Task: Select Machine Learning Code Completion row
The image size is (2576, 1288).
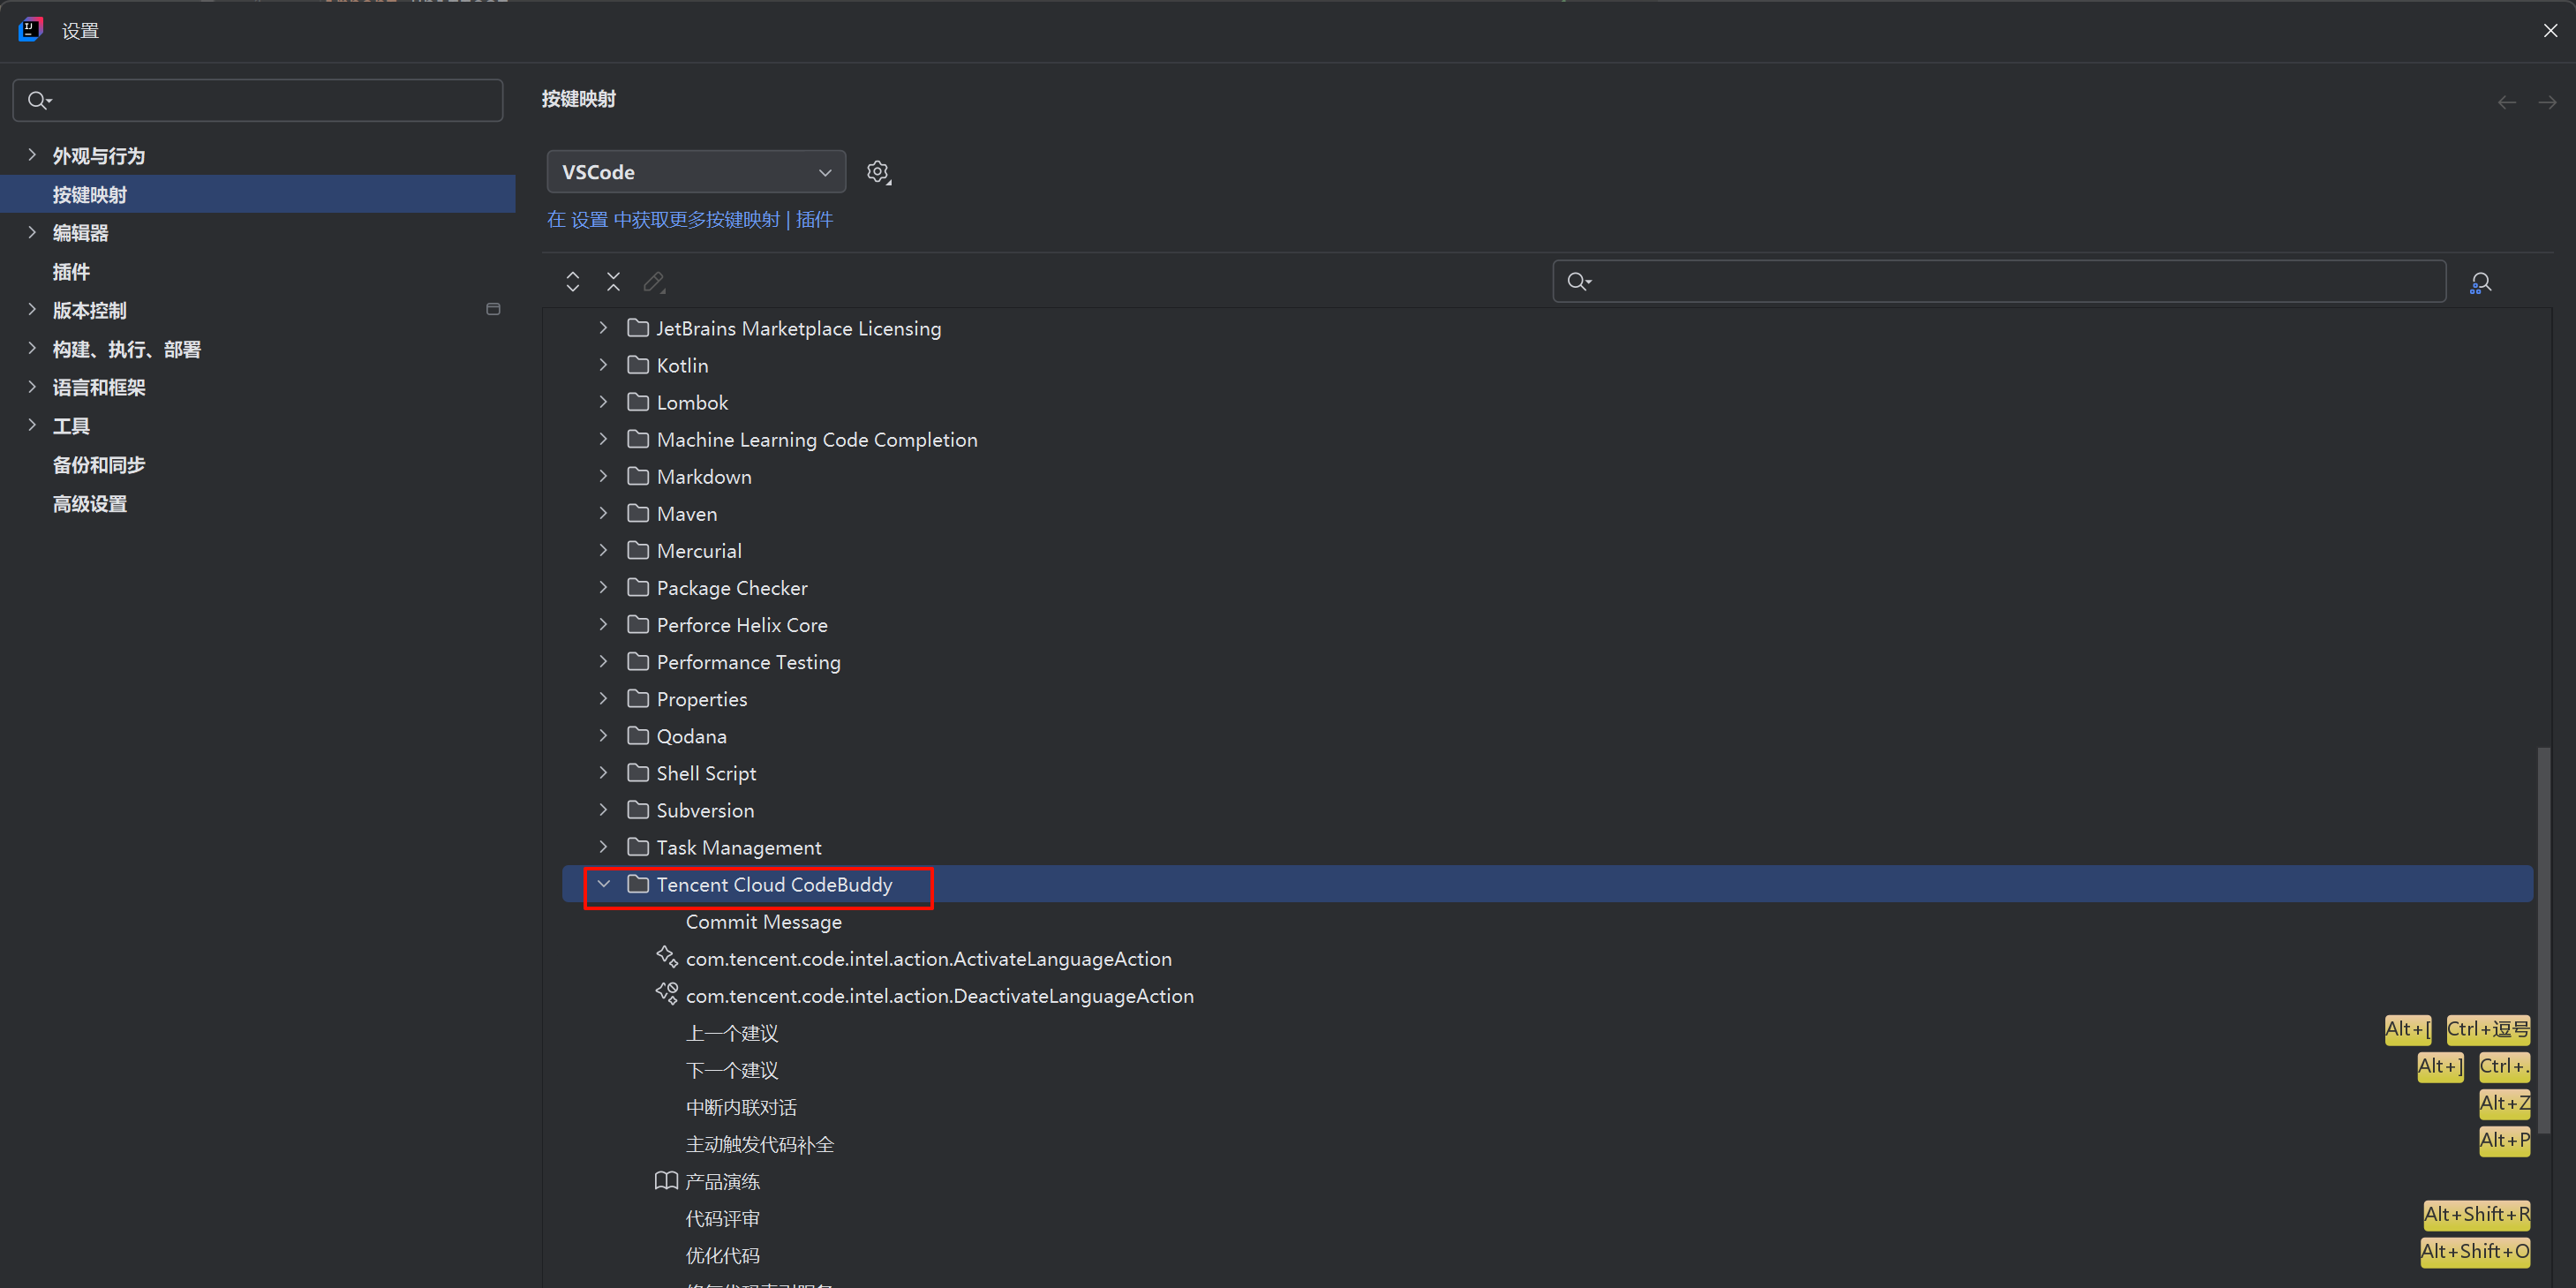Action: pyautogui.click(x=1547, y=439)
